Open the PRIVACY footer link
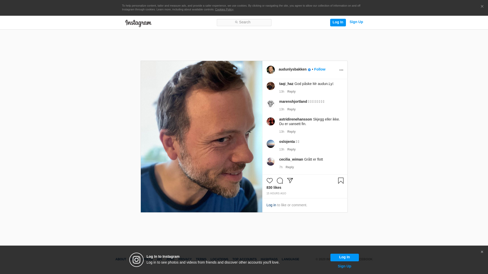Screen dimensions: 488x274 [185, 259]
